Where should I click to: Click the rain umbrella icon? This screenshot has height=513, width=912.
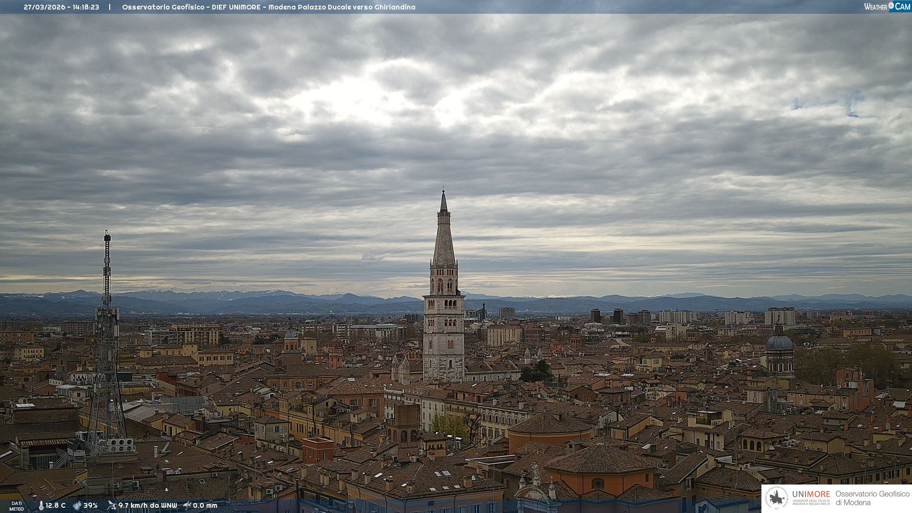coord(187,505)
